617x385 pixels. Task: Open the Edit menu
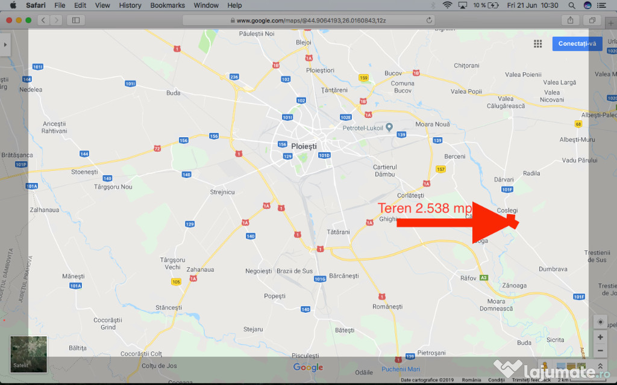pos(80,5)
